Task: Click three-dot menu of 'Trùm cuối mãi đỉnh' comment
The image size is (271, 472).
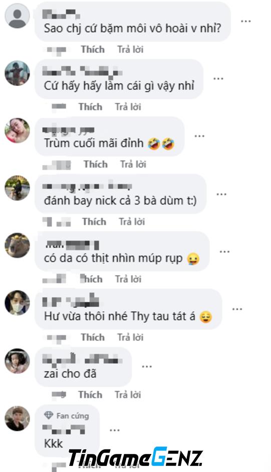Action: [199, 136]
